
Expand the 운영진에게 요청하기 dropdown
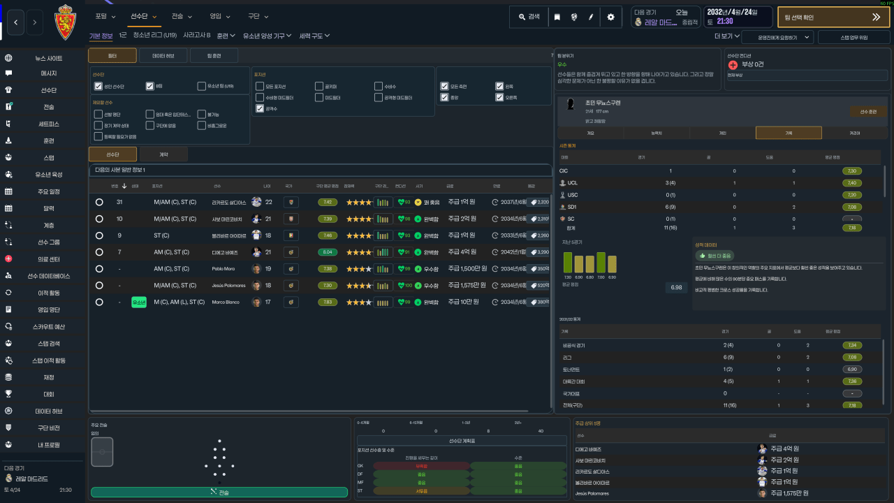click(777, 37)
